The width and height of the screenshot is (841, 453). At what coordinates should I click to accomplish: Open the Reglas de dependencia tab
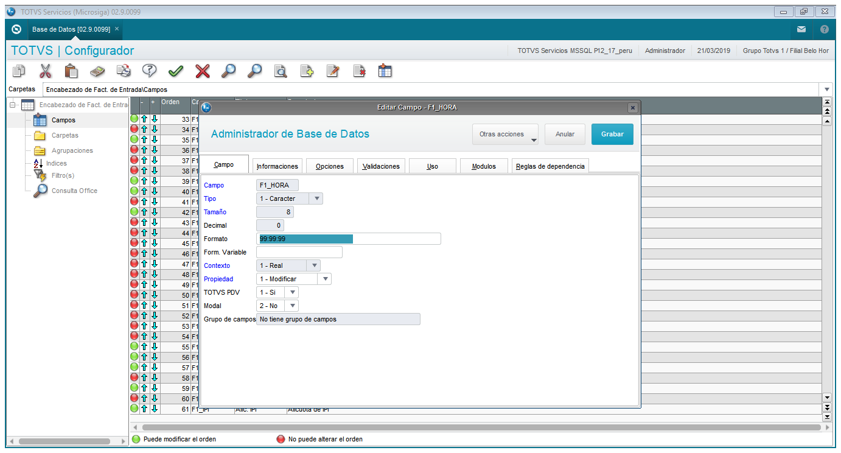pyautogui.click(x=550, y=166)
